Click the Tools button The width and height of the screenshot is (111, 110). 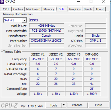point(53,105)
